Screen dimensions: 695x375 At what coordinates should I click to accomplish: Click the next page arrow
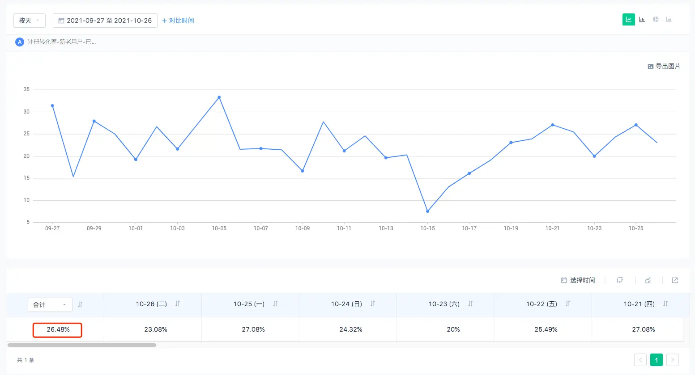tap(672, 360)
